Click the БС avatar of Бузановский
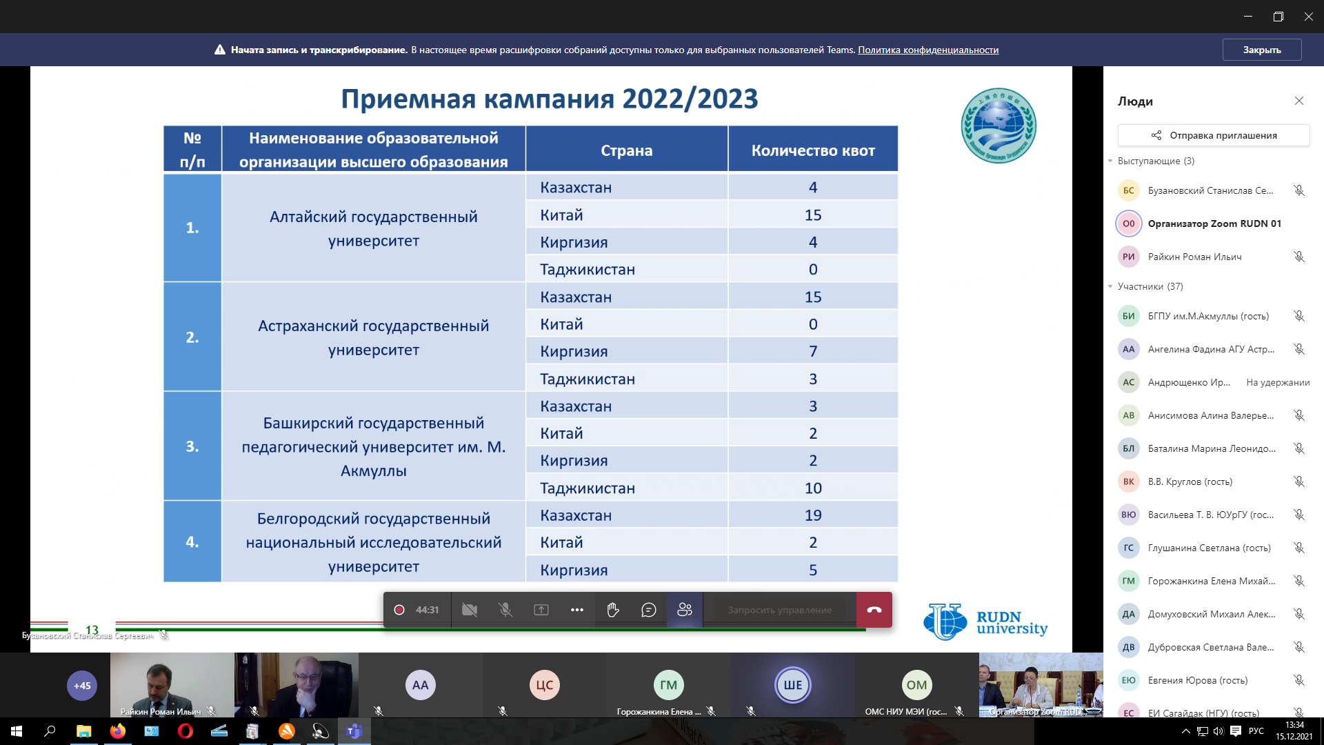 point(1129,190)
